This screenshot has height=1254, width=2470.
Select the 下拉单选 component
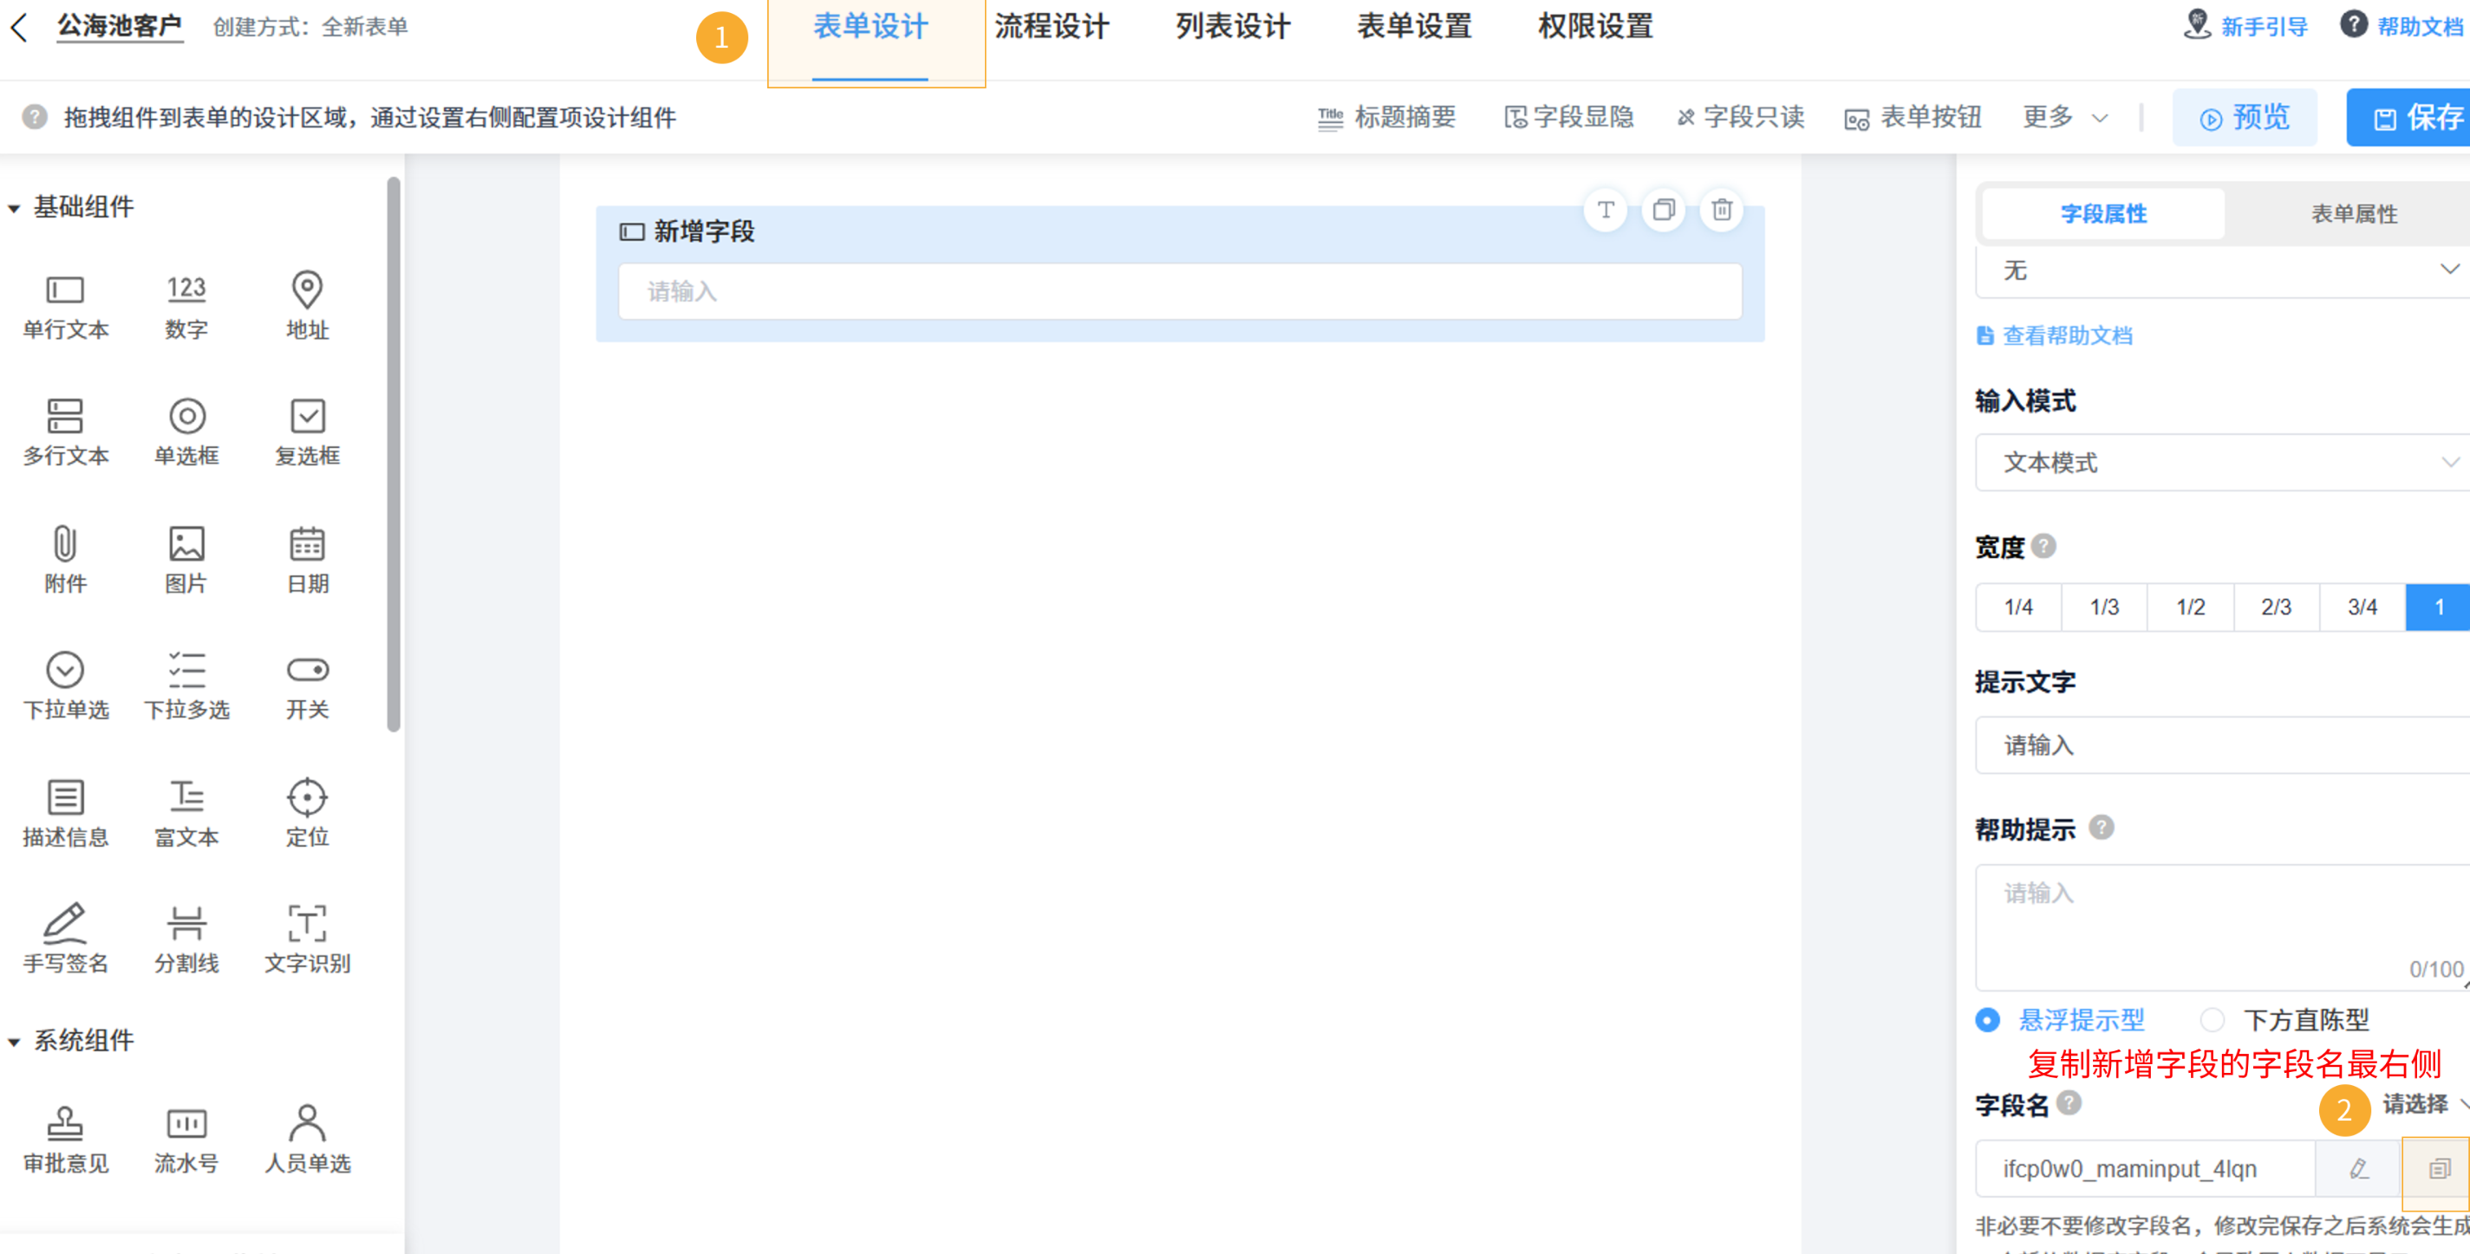pos(65,686)
